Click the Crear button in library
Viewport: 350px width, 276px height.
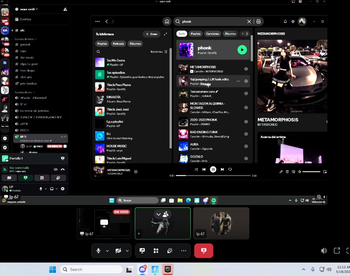(x=152, y=34)
